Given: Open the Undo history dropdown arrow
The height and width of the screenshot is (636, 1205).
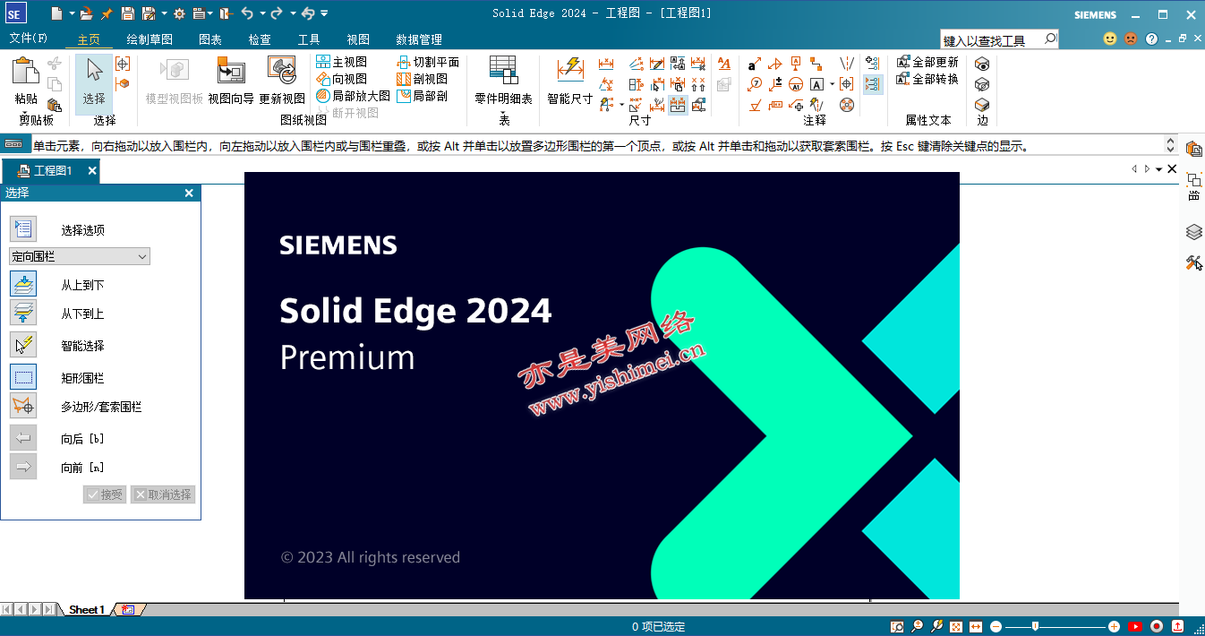Looking at the screenshot, I should coord(262,13).
